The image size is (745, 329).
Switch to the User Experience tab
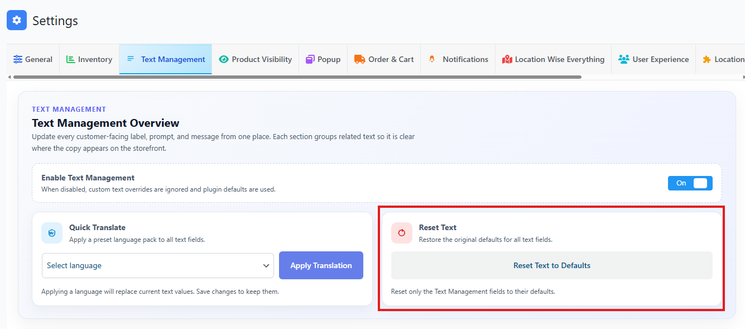pos(653,59)
